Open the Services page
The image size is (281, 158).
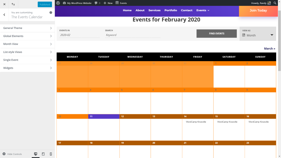point(155,10)
